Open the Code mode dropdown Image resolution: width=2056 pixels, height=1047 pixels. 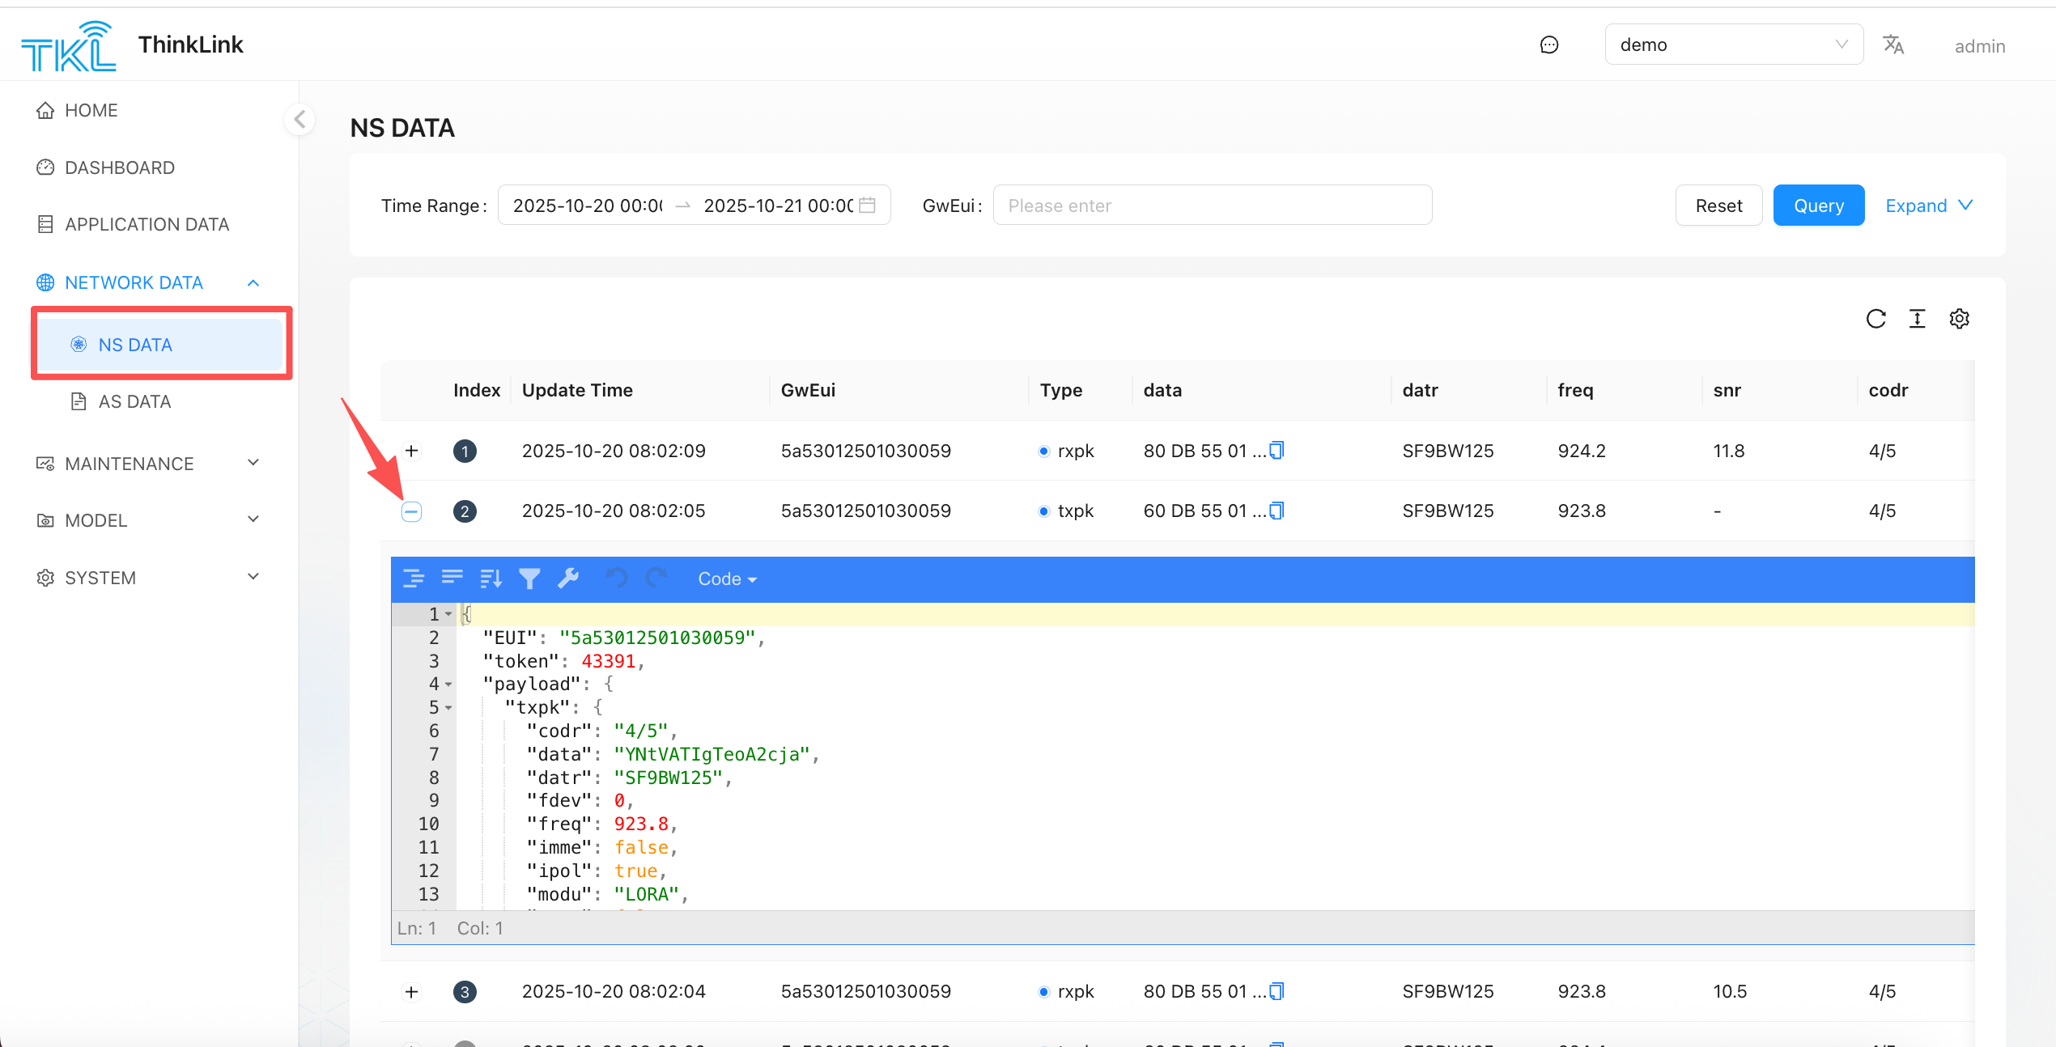coord(726,579)
